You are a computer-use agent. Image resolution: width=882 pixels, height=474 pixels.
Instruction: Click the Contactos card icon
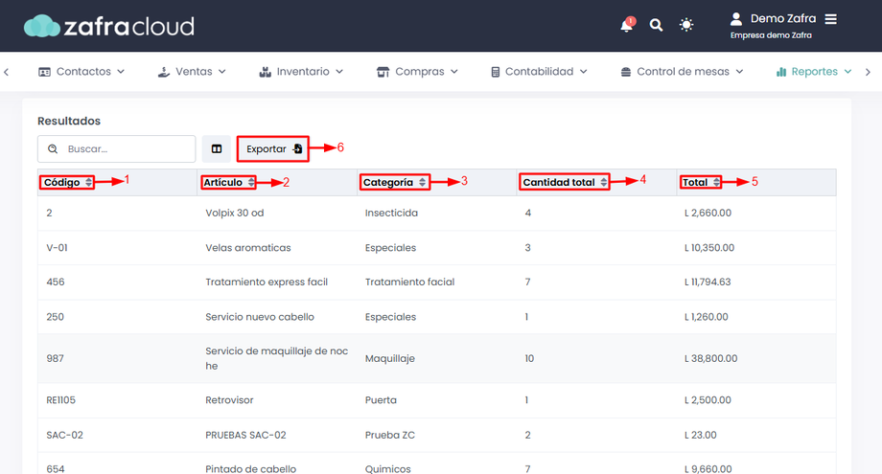[44, 72]
